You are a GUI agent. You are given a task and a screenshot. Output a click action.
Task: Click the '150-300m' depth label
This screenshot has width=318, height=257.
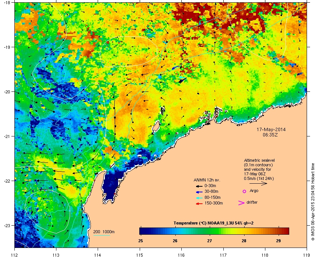tap(214, 203)
